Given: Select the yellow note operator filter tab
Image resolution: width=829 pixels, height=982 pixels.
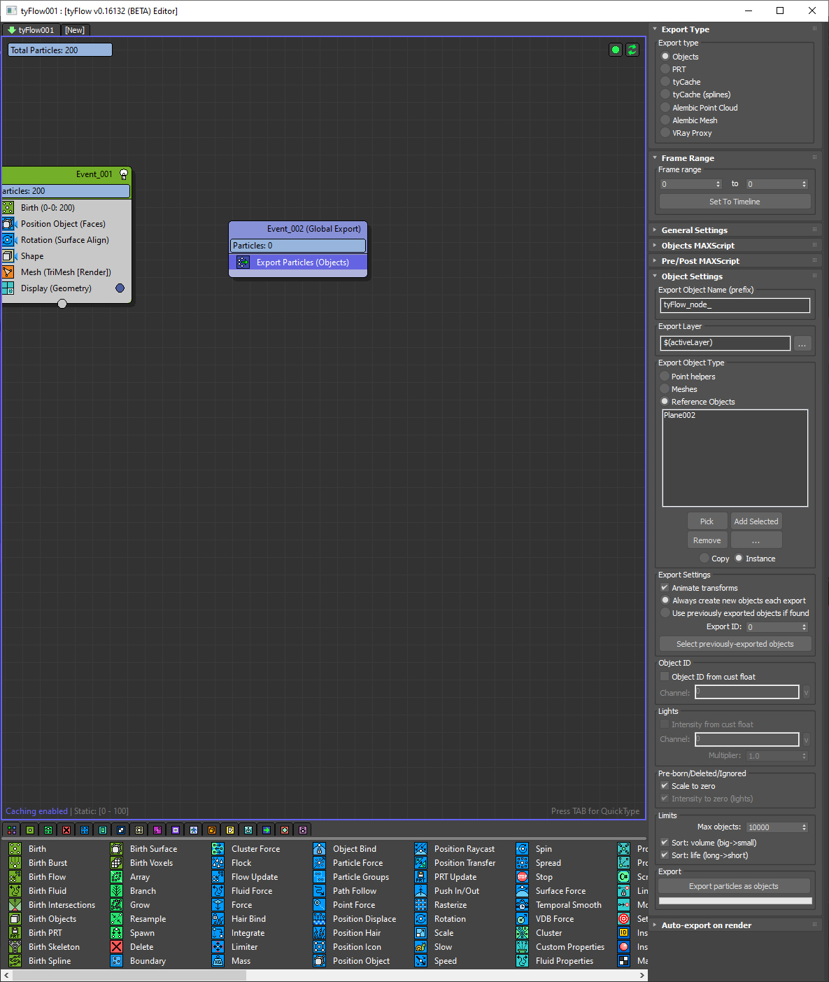Looking at the screenshot, I should (230, 830).
